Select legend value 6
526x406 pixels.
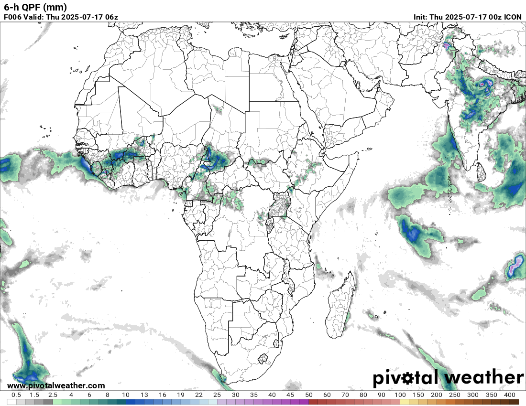89,395
